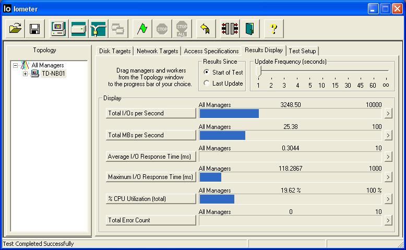
Task: Select the TD-NB01 tree label
Action: coord(53,74)
